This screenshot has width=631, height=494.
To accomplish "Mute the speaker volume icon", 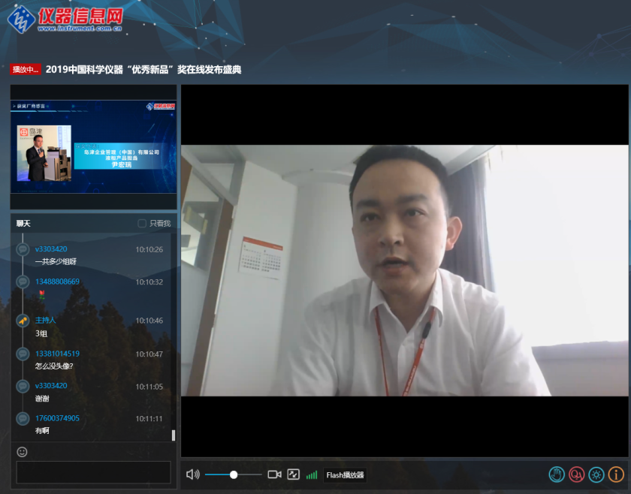I will [192, 474].
